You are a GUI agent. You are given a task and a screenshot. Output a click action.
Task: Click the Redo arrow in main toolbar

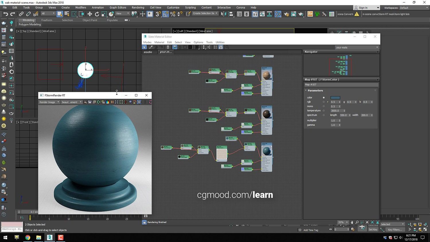coord(13,14)
